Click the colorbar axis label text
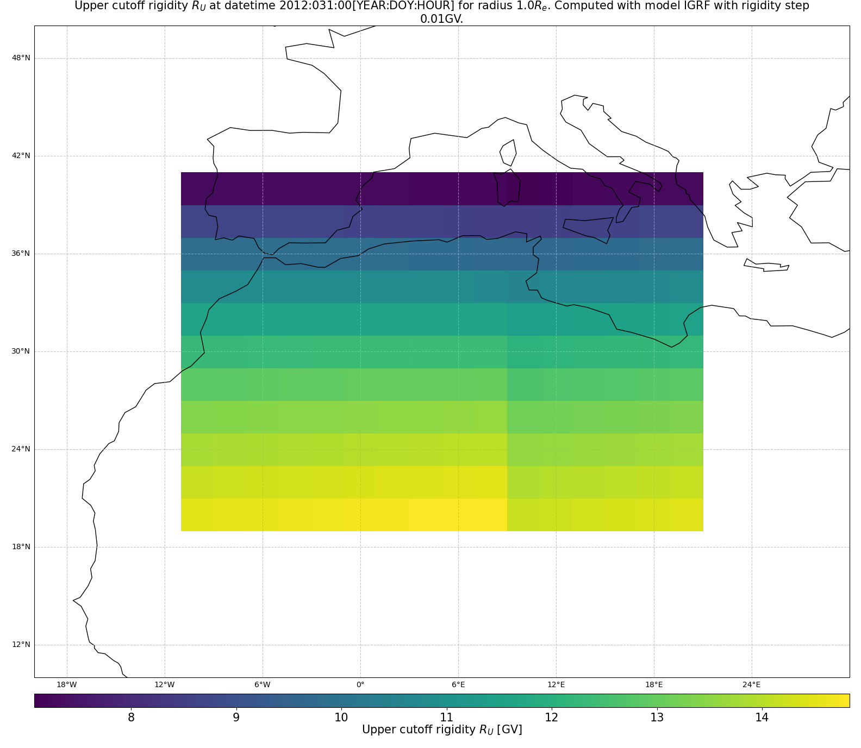861x748 pixels. click(x=442, y=730)
